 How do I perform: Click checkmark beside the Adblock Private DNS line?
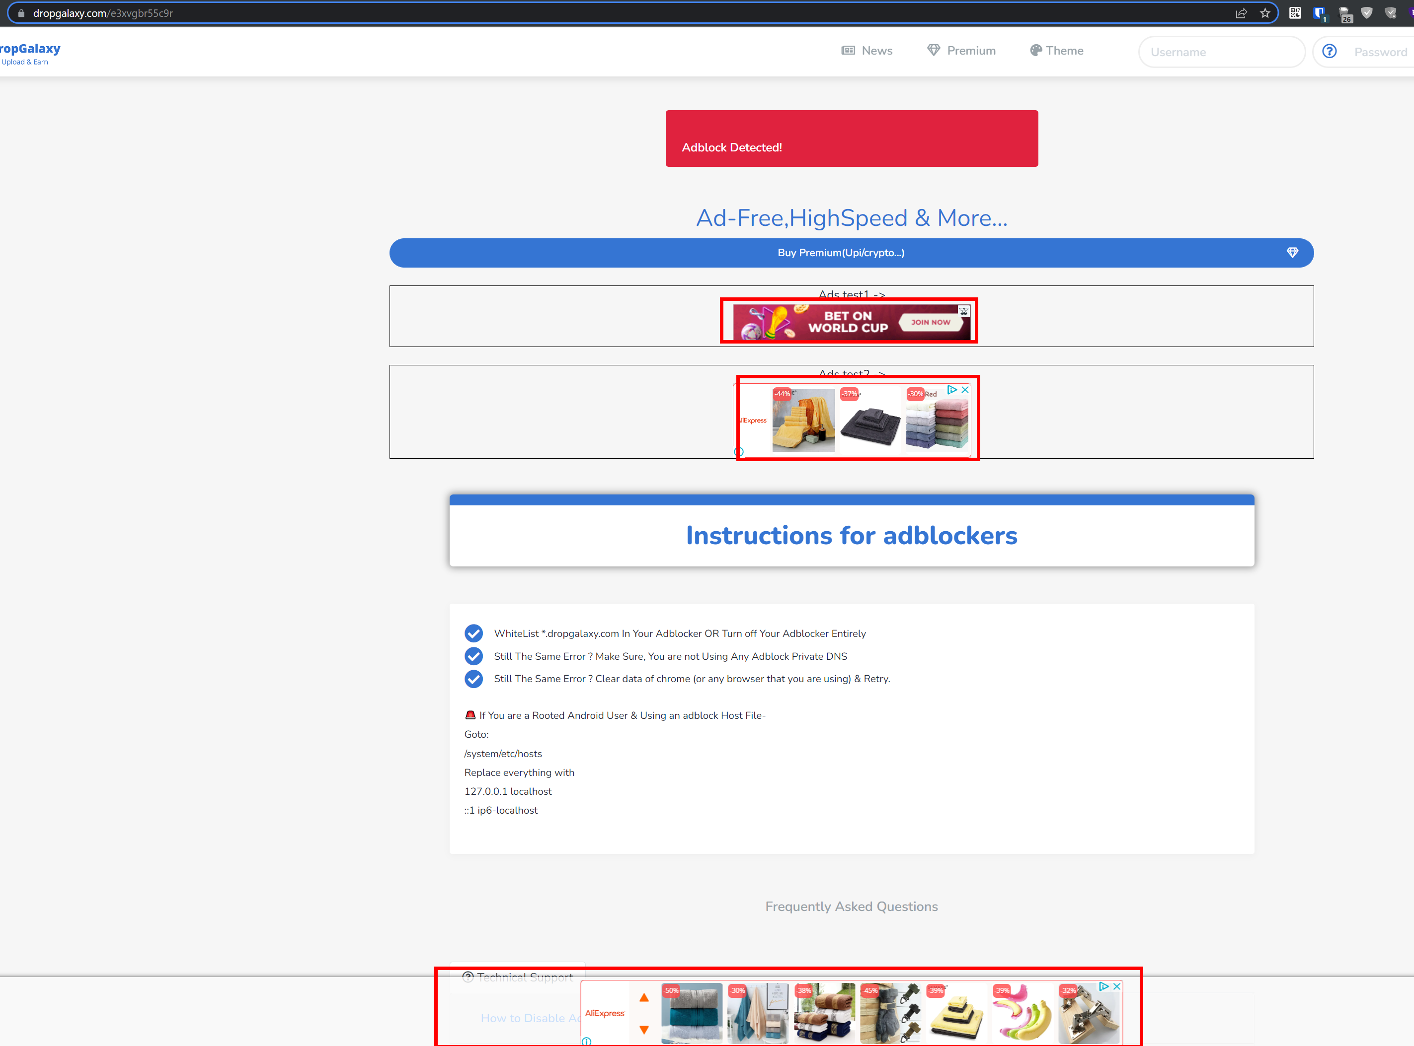click(x=474, y=656)
